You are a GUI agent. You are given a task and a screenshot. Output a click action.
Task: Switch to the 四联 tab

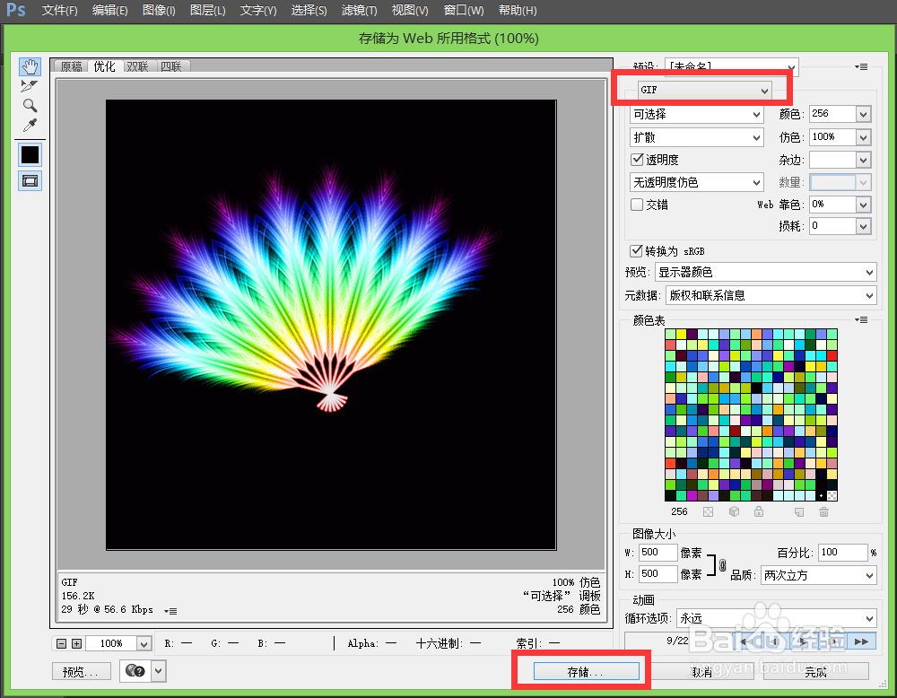(x=171, y=66)
